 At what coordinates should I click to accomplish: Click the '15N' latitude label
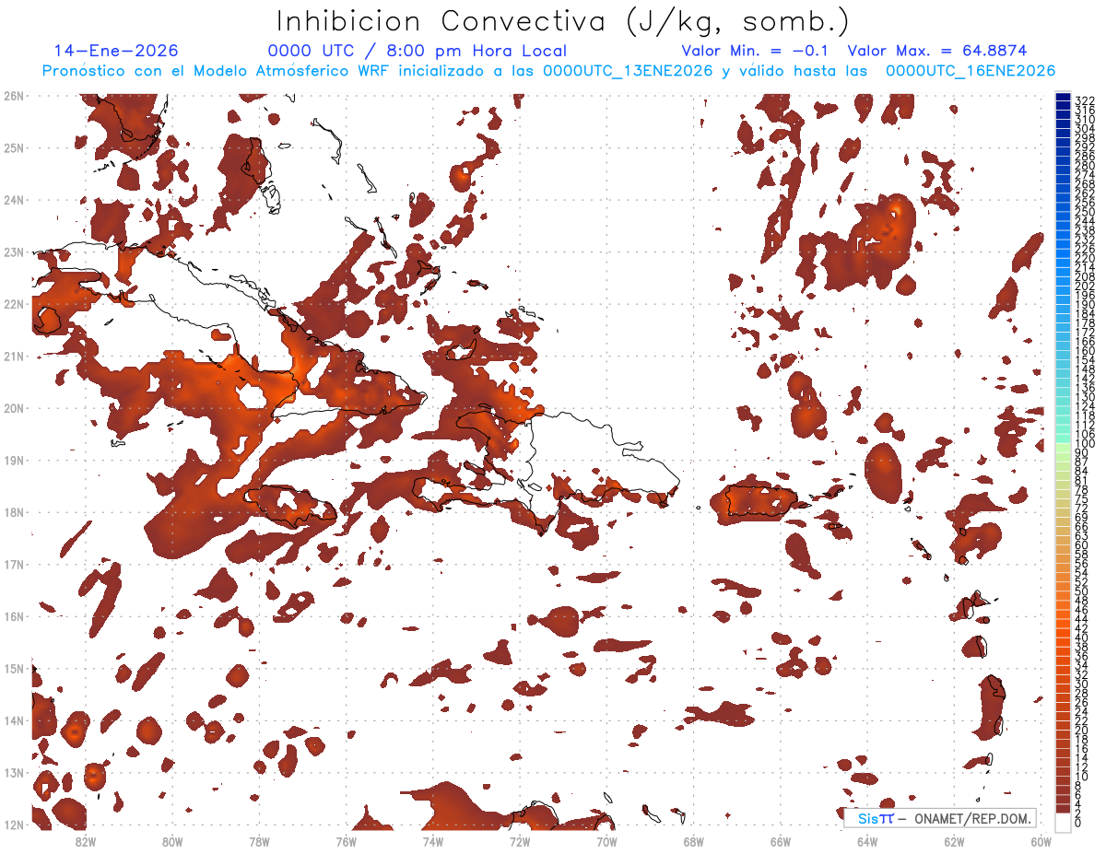pos(14,668)
